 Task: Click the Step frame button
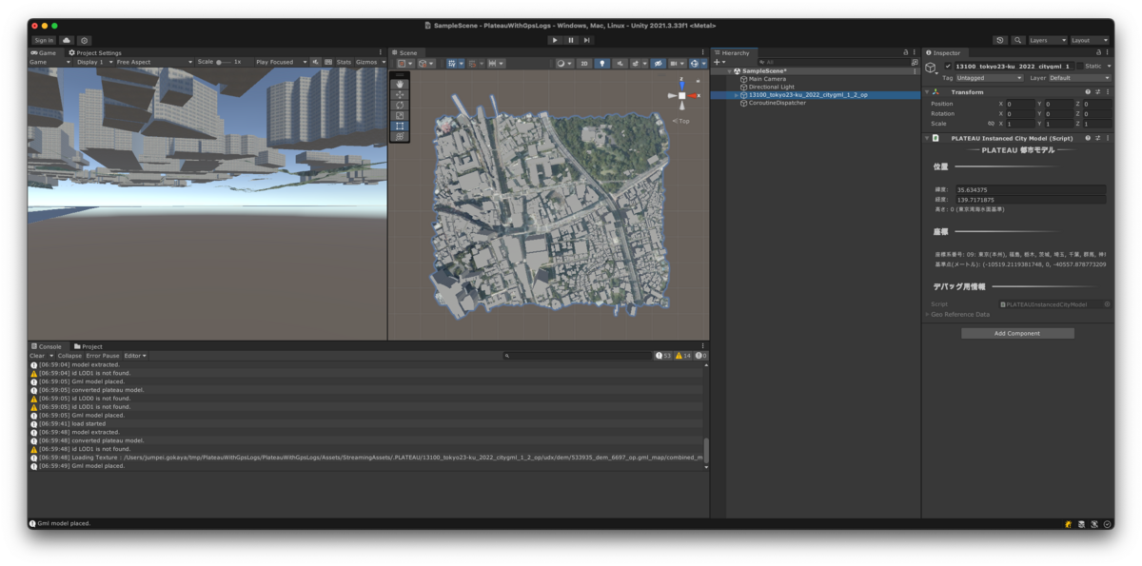pos(587,40)
